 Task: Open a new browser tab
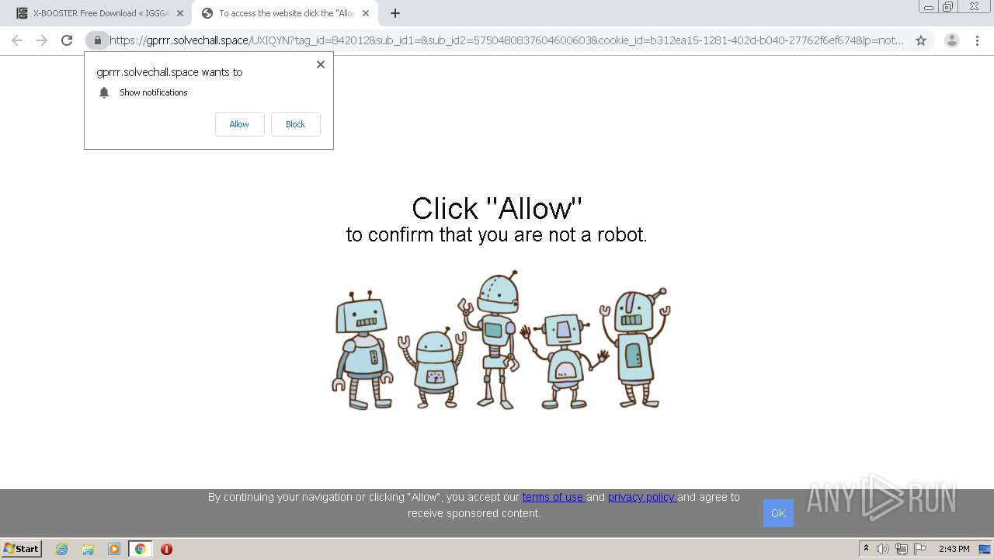pos(395,13)
